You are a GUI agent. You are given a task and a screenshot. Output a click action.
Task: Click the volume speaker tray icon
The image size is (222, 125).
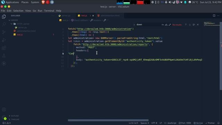(170, 2)
